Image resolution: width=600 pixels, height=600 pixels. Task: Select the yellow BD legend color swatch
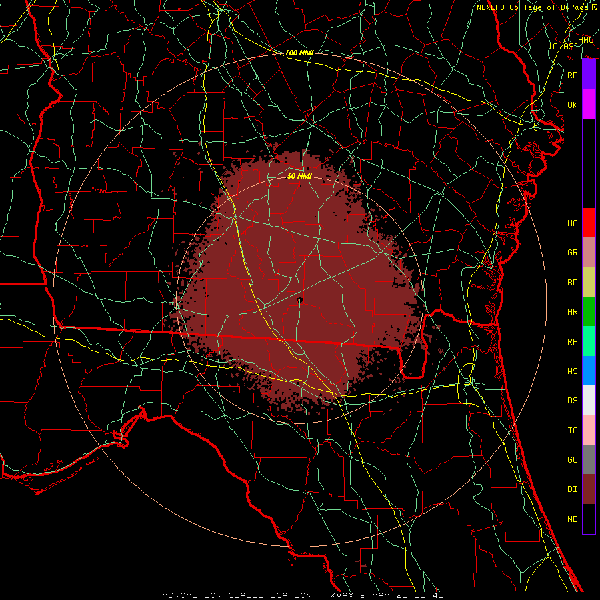pyautogui.click(x=589, y=283)
